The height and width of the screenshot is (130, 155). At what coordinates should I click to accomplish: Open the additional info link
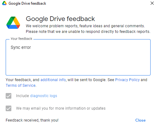pos(53,80)
